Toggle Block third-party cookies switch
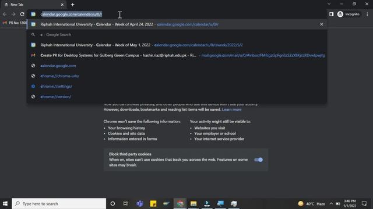 (258, 160)
